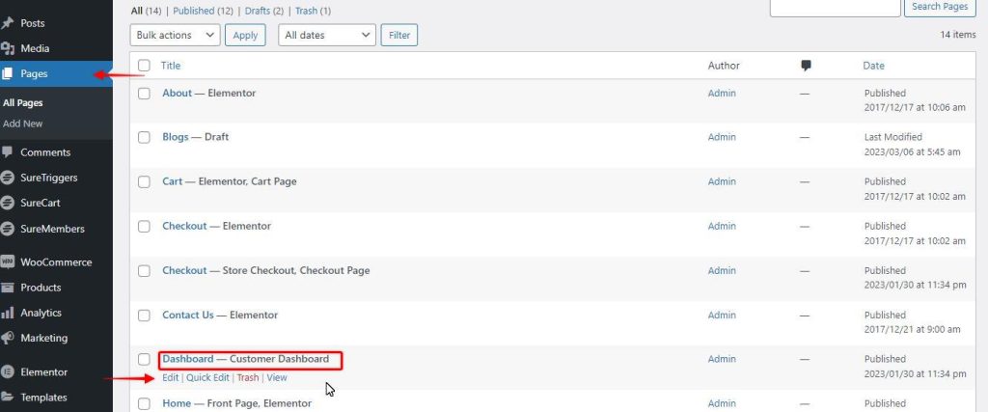Click the Marketing megaphone icon
Image resolution: width=988 pixels, height=412 pixels.
8,338
